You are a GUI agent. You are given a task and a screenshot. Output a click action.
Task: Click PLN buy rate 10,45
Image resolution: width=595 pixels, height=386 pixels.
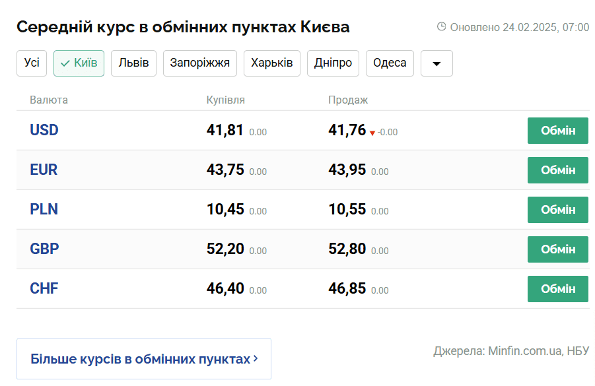(225, 209)
